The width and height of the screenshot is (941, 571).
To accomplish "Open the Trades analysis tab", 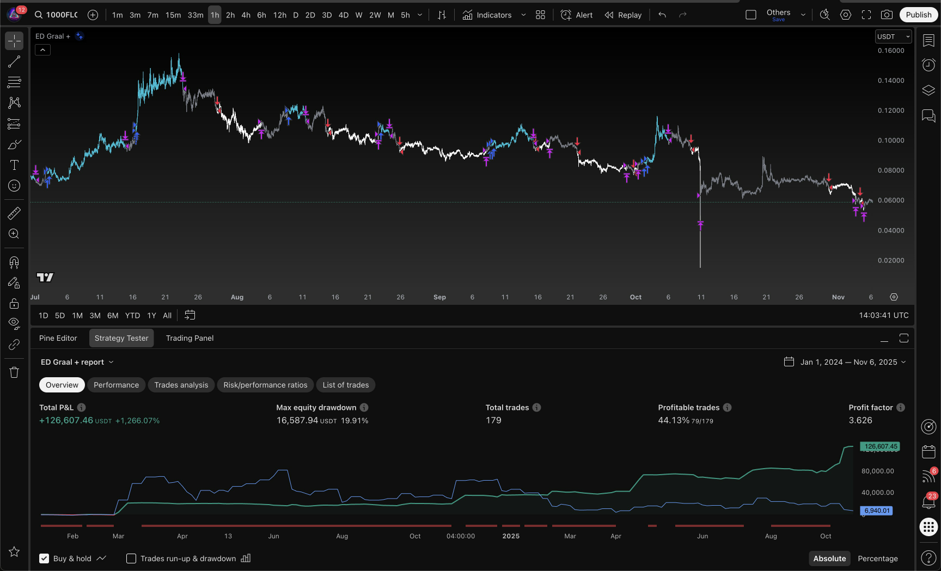I will (181, 385).
